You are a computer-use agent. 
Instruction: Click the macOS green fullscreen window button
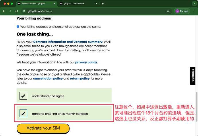coord(12,3)
